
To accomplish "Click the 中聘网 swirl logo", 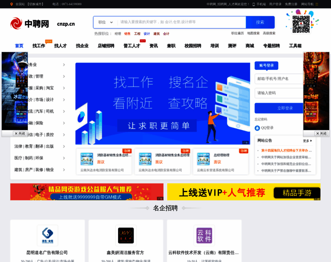I will (x=16, y=24).
